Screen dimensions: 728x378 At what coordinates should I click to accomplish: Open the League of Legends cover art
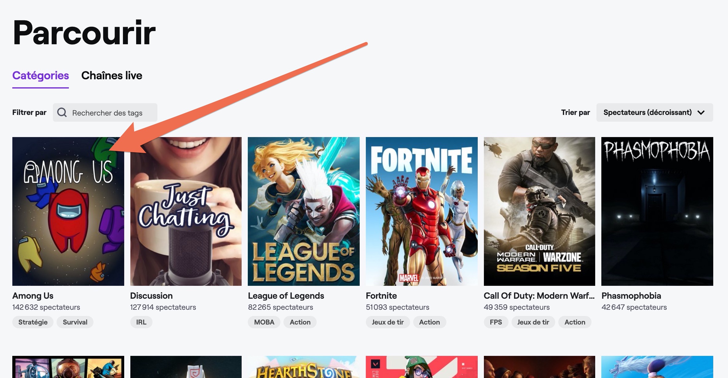point(304,211)
